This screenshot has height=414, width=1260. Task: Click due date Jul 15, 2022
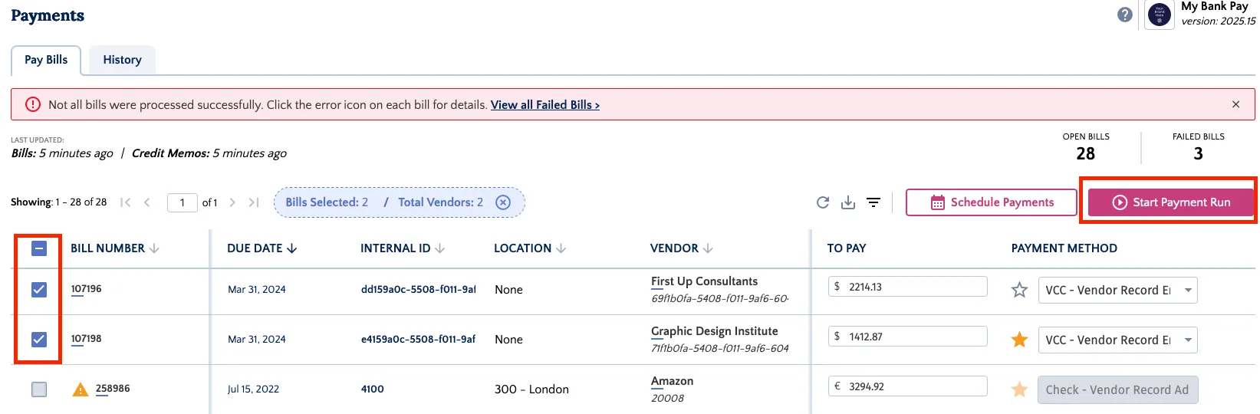pos(253,389)
